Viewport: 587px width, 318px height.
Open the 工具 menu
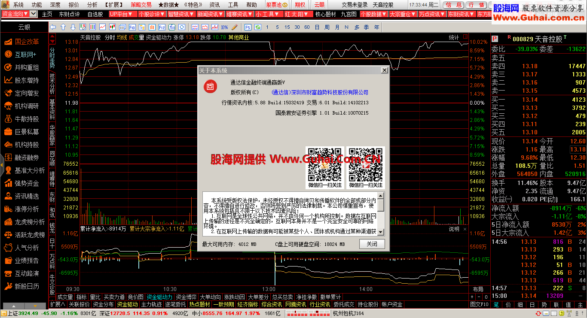coord(233,5)
